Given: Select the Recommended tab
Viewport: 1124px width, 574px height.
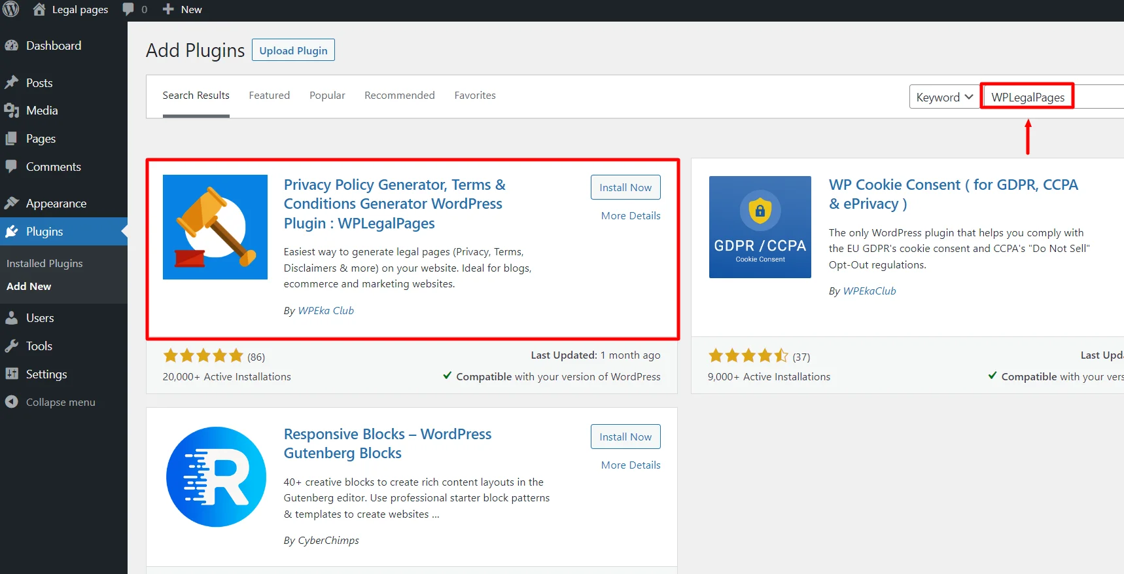Looking at the screenshot, I should (399, 96).
